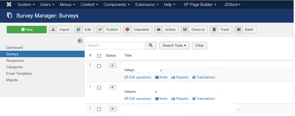Toggle published status of first survey
Viewport: 295px width, 116px height.
pos(113,66)
